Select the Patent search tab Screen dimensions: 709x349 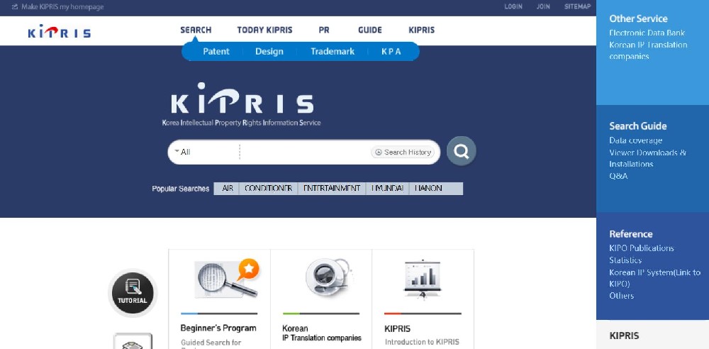coord(216,52)
